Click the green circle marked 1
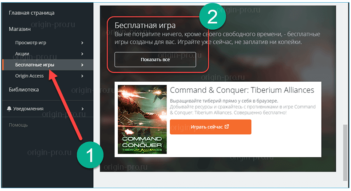The height and width of the screenshot is (191, 351). [90, 155]
